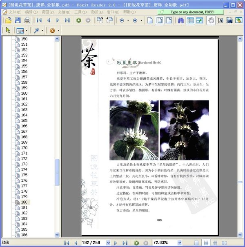Expand arrow drawing tool dropdown
Image resolution: width=245 pixels, height=247 pixels.
[x=42, y=30]
